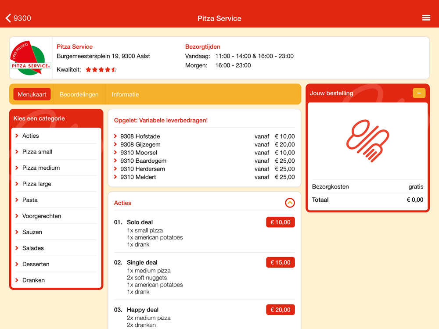The width and height of the screenshot is (439, 329).
Task: Click the address Burgemeestersplein 19, 9300 Aalst
Action: click(x=103, y=56)
